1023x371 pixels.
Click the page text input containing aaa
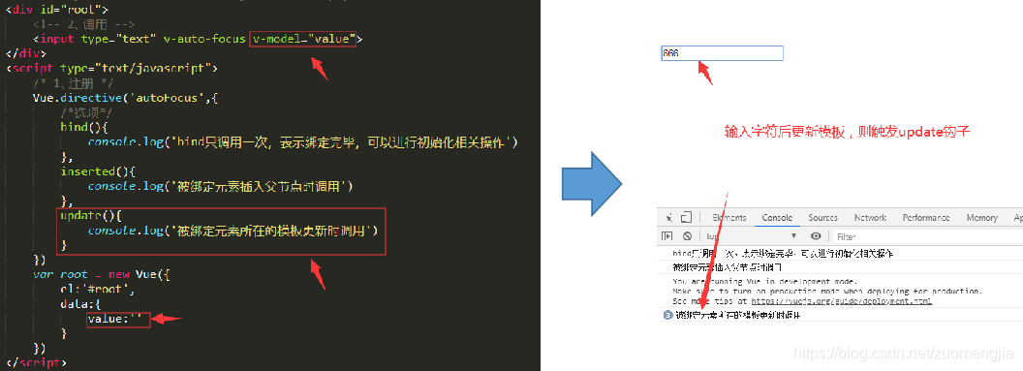point(722,53)
